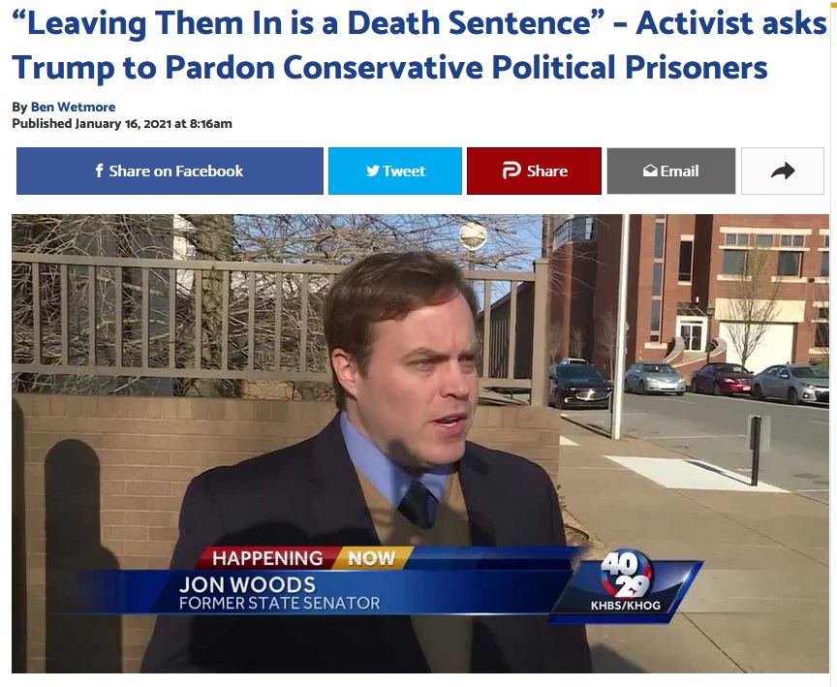Click the email envelope icon
Viewport: 837px width, 687px height.
click(650, 171)
